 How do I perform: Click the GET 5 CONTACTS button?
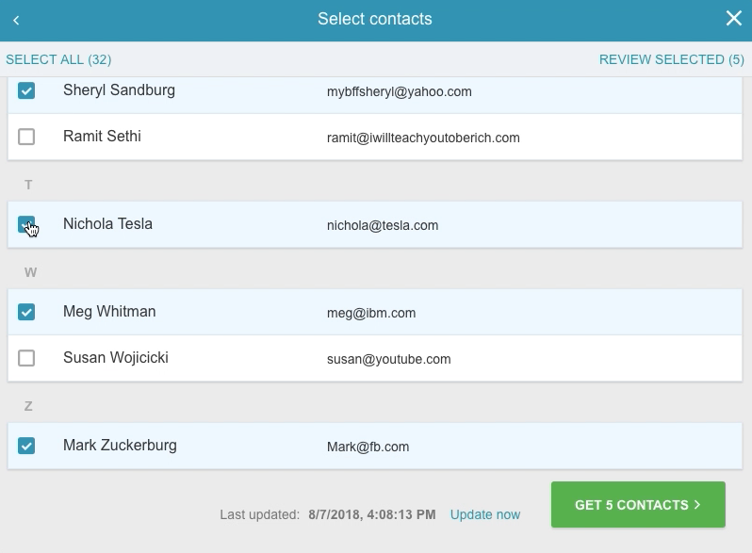pos(638,505)
